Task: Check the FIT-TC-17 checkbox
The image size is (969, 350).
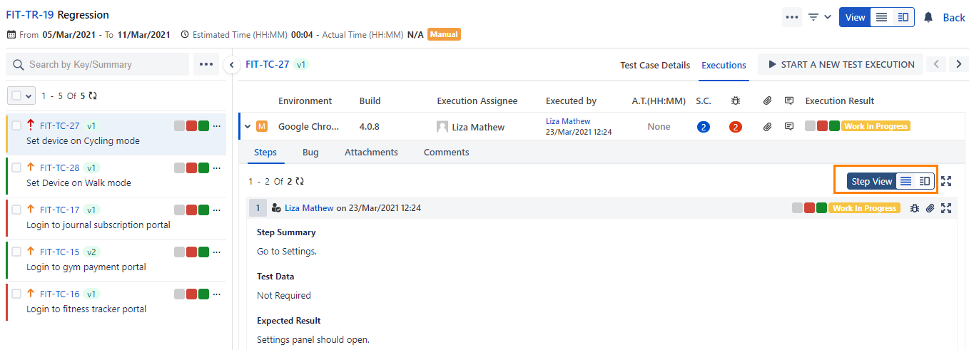Action: tap(16, 210)
